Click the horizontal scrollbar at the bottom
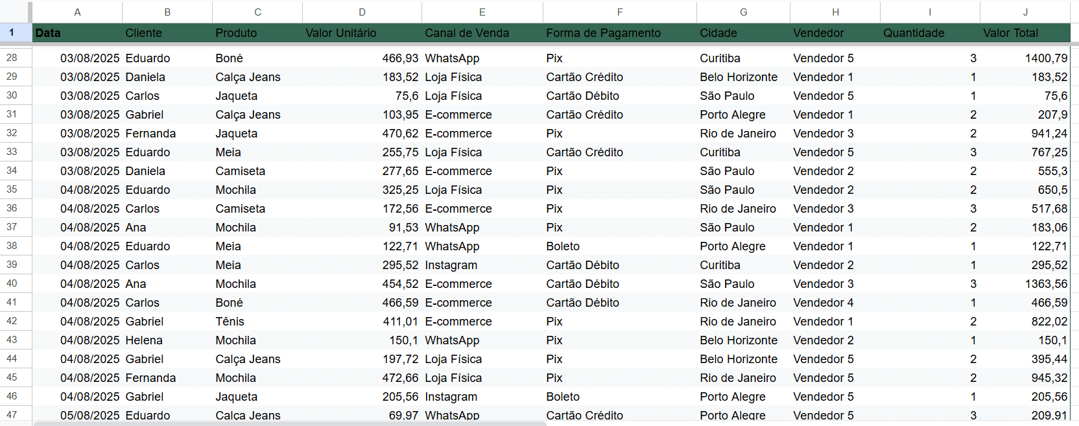 click(290, 423)
